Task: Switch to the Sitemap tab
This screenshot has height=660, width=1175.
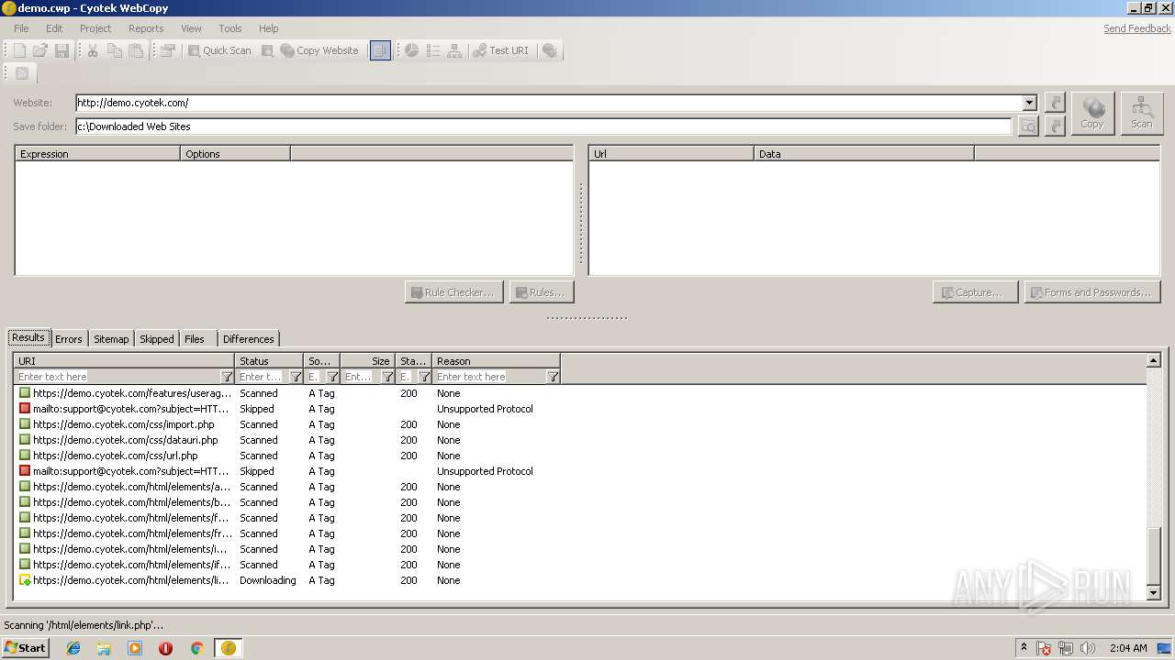Action: coord(111,339)
